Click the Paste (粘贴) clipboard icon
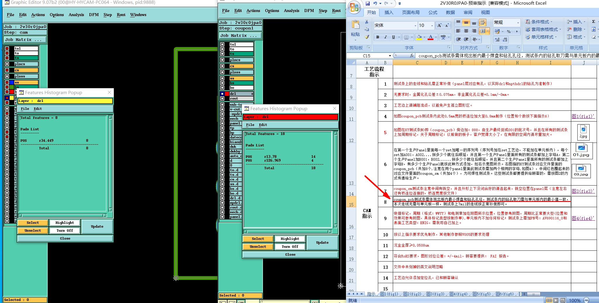 pos(355,25)
